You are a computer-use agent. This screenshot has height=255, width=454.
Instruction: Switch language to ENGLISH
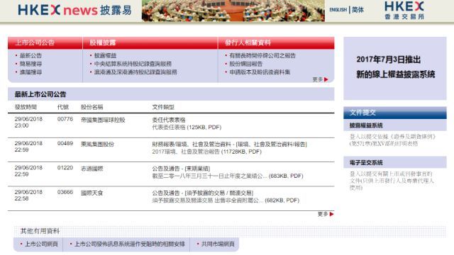(x=338, y=10)
